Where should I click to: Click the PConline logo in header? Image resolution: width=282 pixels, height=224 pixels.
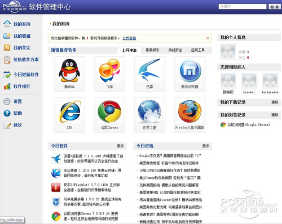15,7
